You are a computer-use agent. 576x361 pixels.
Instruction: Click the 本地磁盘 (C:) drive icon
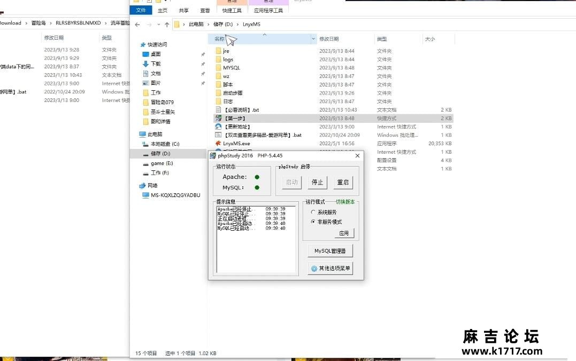(145, 144)
